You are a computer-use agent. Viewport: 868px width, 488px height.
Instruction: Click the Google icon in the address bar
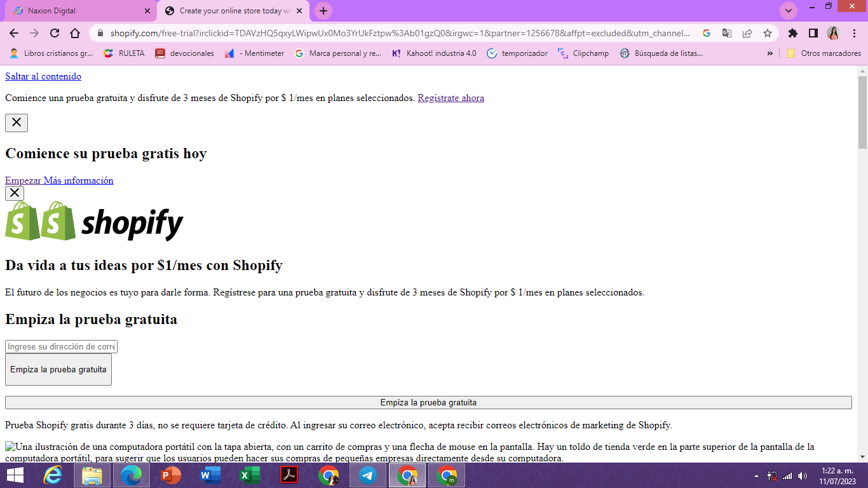(x=707, y=33)
